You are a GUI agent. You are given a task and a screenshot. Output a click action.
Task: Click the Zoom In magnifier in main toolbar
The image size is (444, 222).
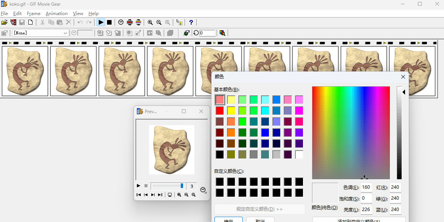150,23
